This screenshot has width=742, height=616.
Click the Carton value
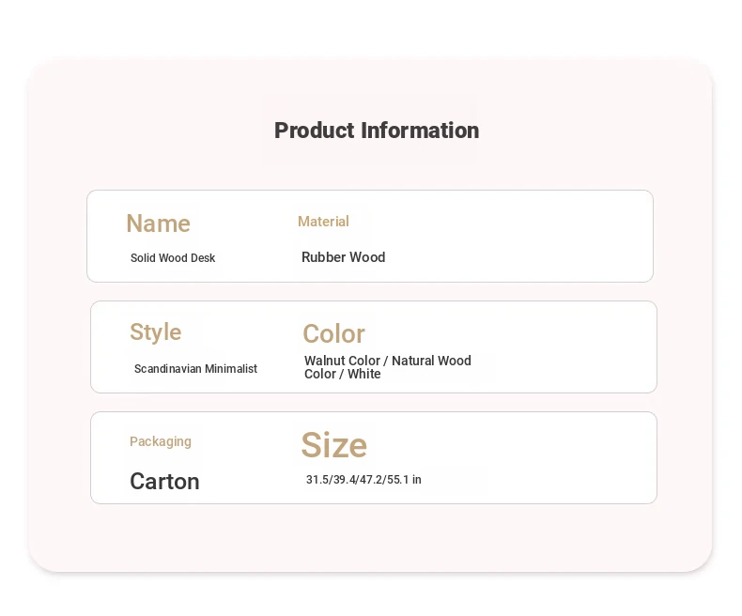click(164, 482)
